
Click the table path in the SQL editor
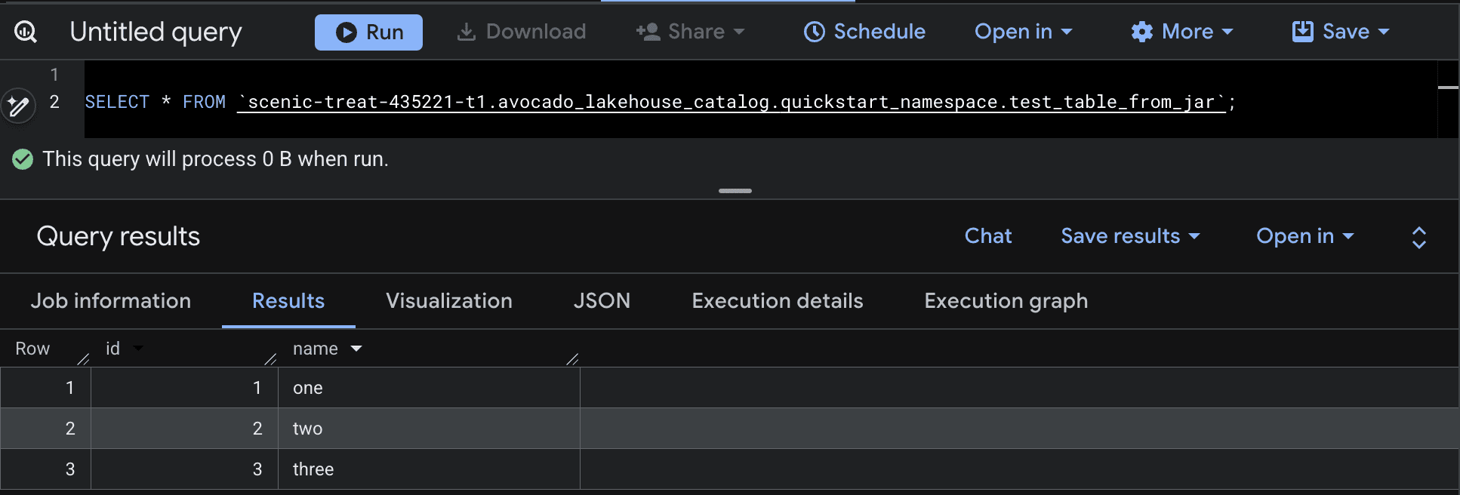pos(732,102)
